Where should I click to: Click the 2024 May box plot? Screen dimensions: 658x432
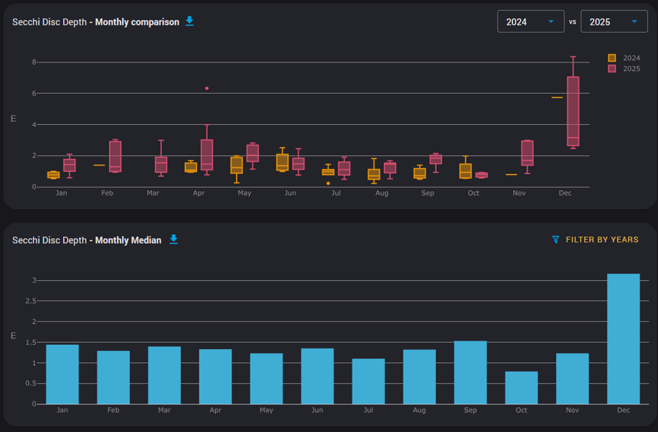(237, 165)
